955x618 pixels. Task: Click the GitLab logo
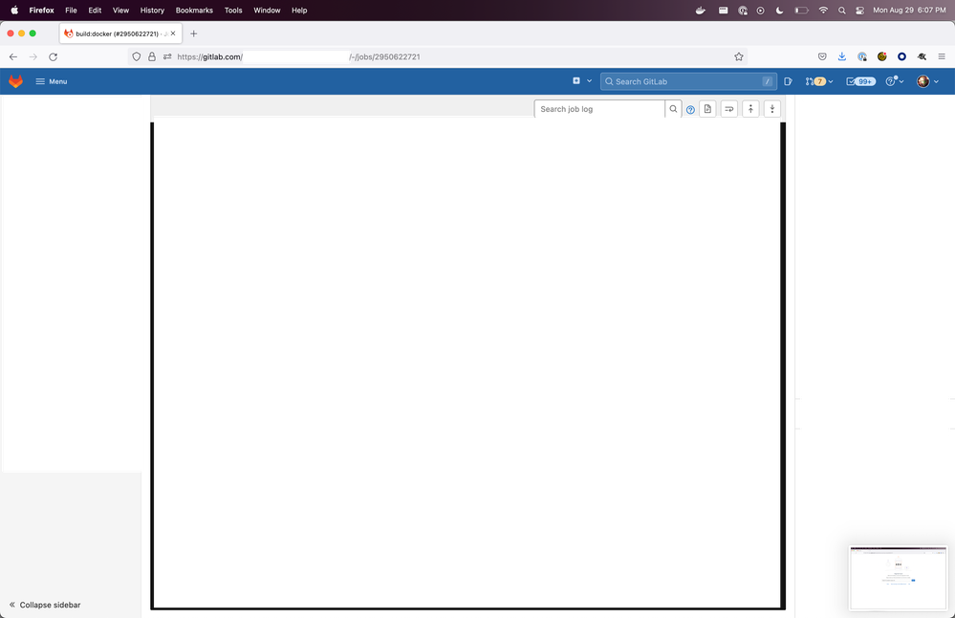coord(14,81)
